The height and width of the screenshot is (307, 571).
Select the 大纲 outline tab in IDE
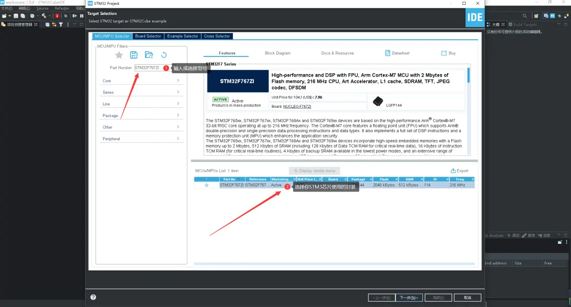point(496,24)
